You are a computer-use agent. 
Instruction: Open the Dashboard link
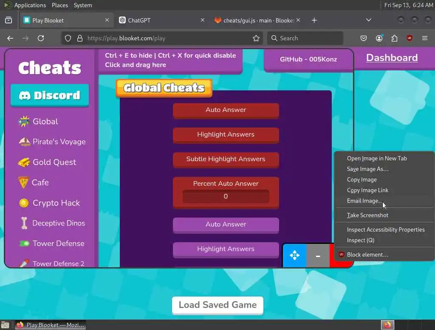pos(392,58)
